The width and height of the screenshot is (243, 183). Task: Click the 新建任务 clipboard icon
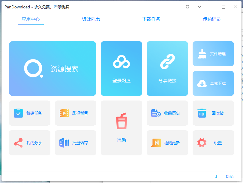point(18,113)
